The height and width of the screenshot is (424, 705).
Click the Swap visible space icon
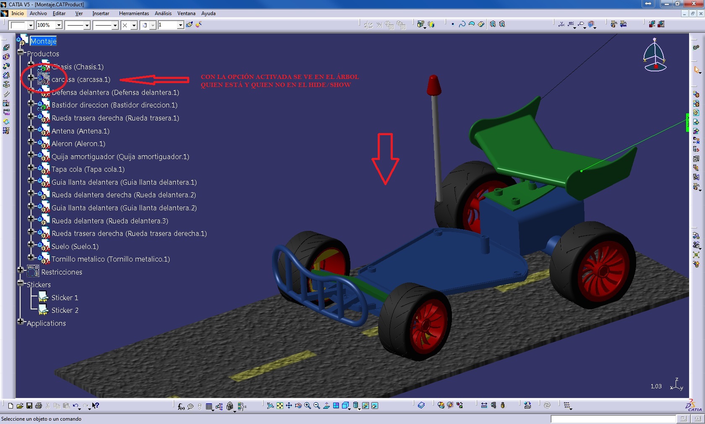point(375,406)
